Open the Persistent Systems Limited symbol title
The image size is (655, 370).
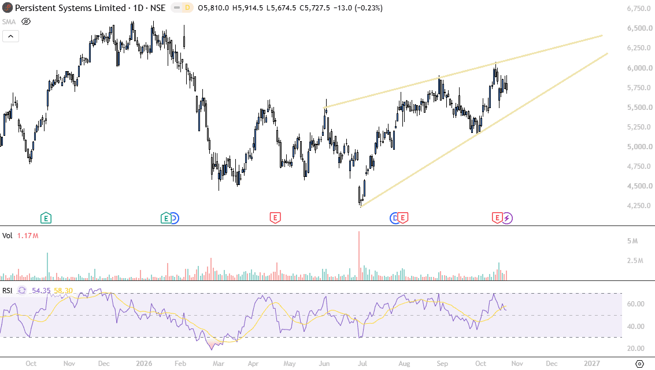click(x=90, y=8)
